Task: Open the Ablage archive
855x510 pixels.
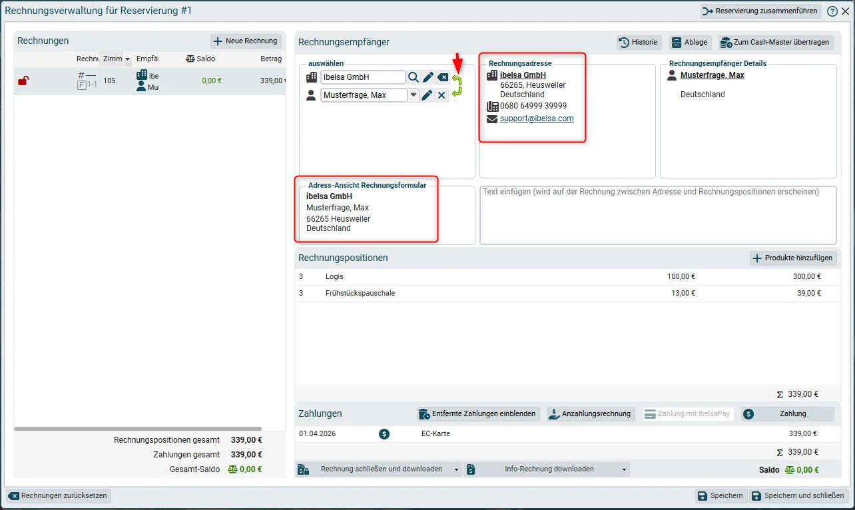Action: pos(690,43)
